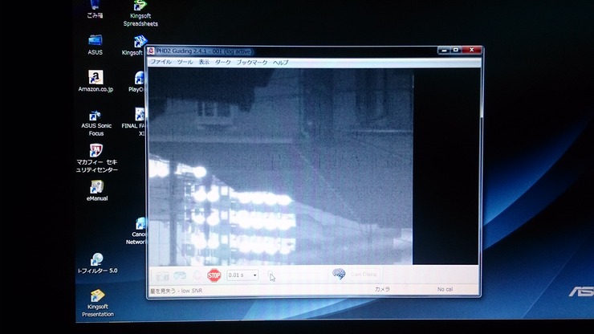Close the PHD2 Guiding window
The image size is (594, 334).
point(472,50)
